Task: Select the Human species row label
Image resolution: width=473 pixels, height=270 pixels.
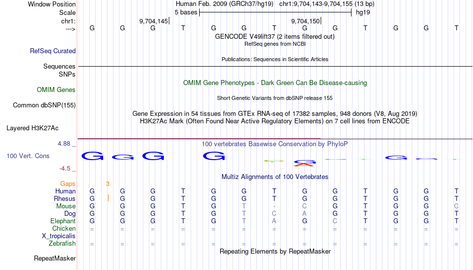Action: pos(65,191)
